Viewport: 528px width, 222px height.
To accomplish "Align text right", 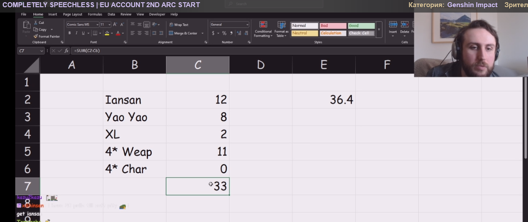I will pyautogui.click(x=147, y=33).
